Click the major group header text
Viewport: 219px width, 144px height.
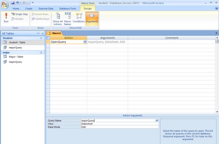click(6, 52)
